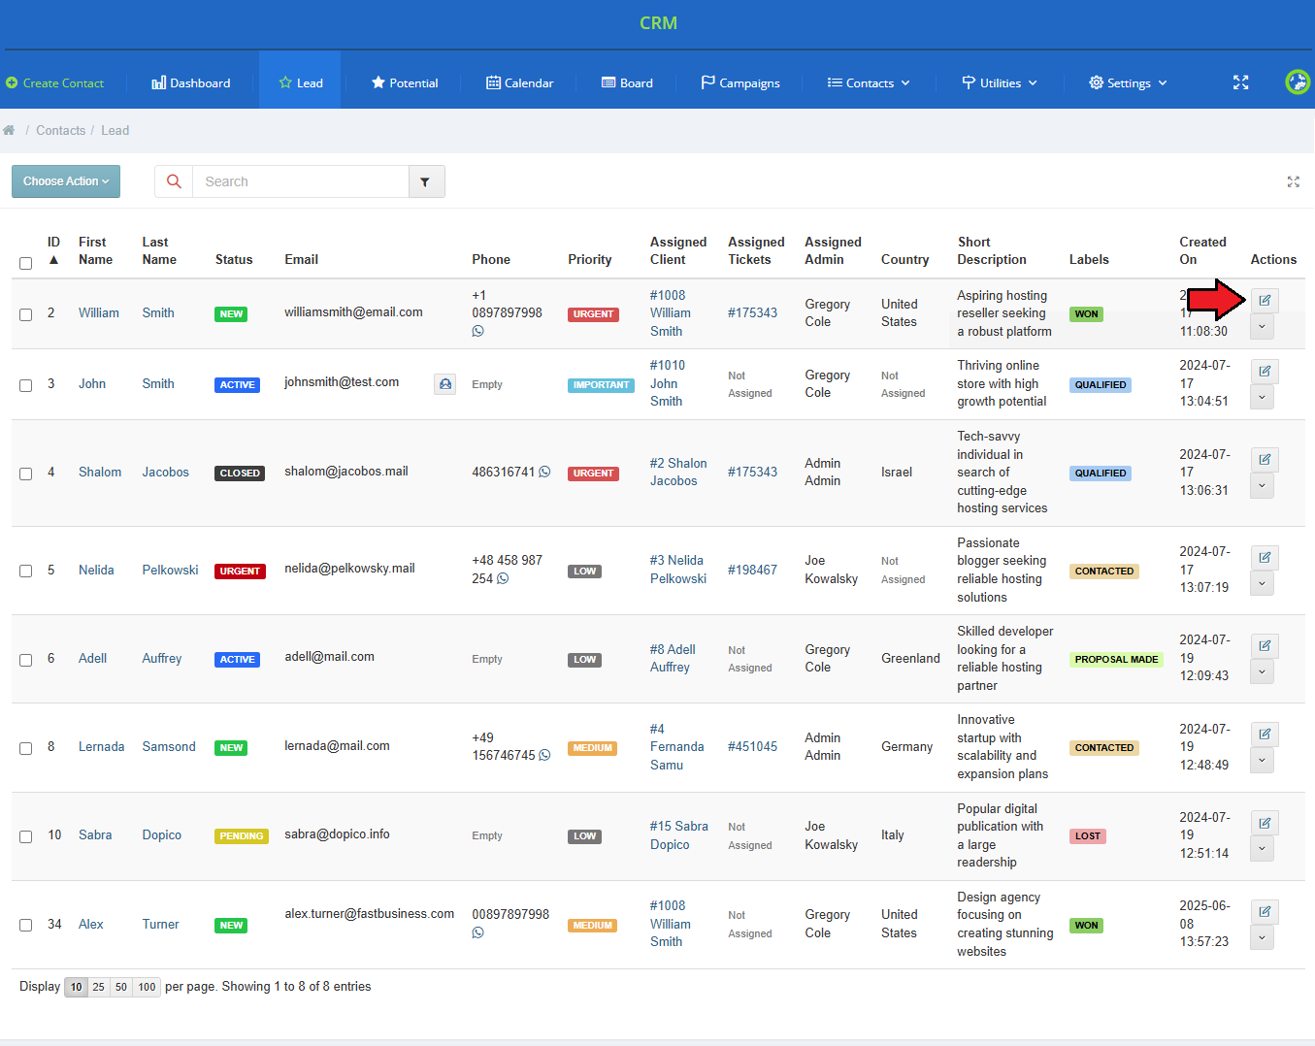Switch to the Calendar view
This screenshot has height=1046, width=1315.
coord(520,82)
